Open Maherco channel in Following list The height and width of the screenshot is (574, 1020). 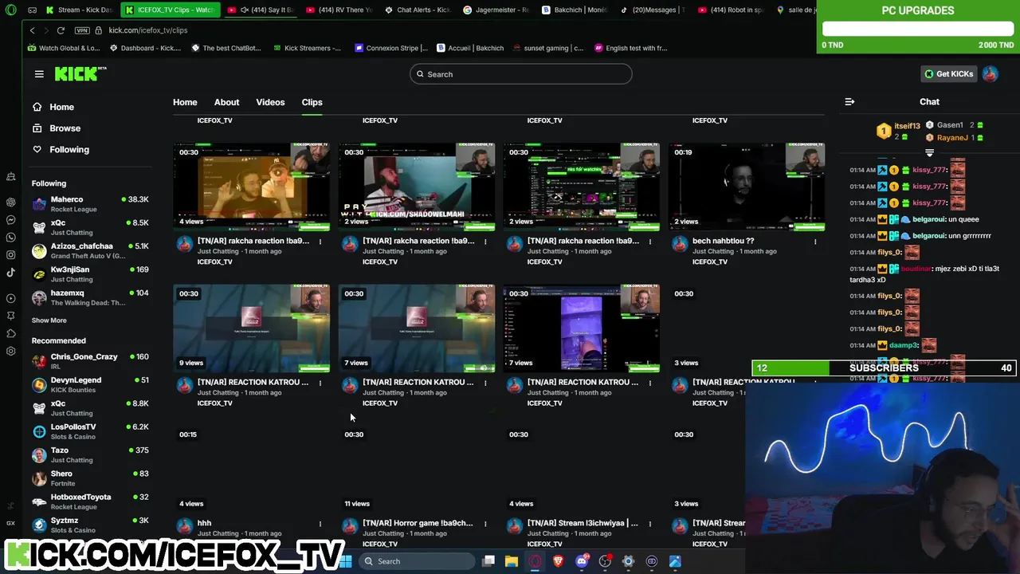pyautogui.click(x=90, y=204)
